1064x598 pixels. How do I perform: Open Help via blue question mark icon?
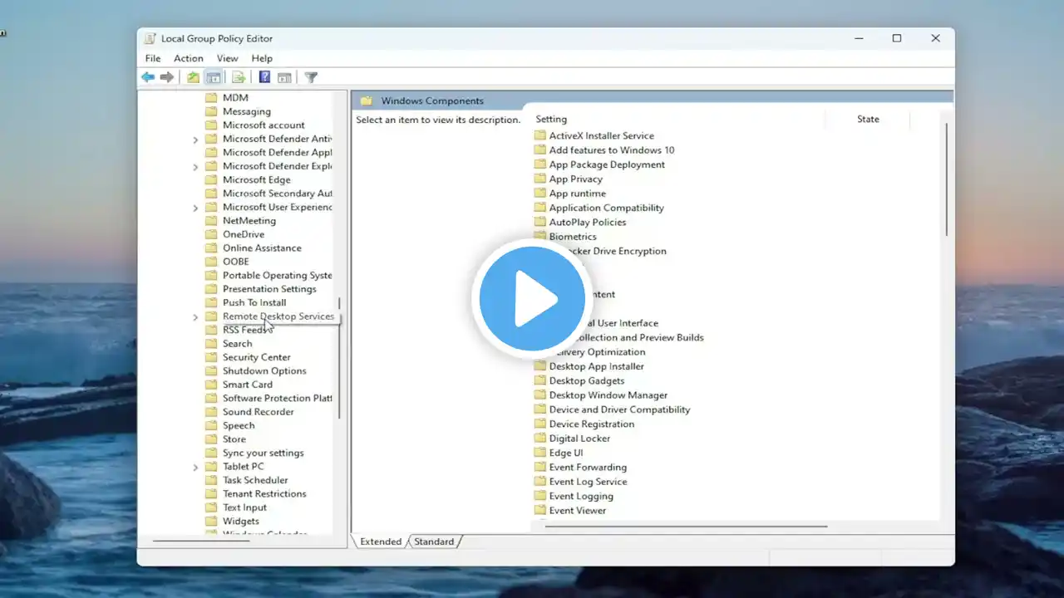pyautogui.click(x=264, y=77)
